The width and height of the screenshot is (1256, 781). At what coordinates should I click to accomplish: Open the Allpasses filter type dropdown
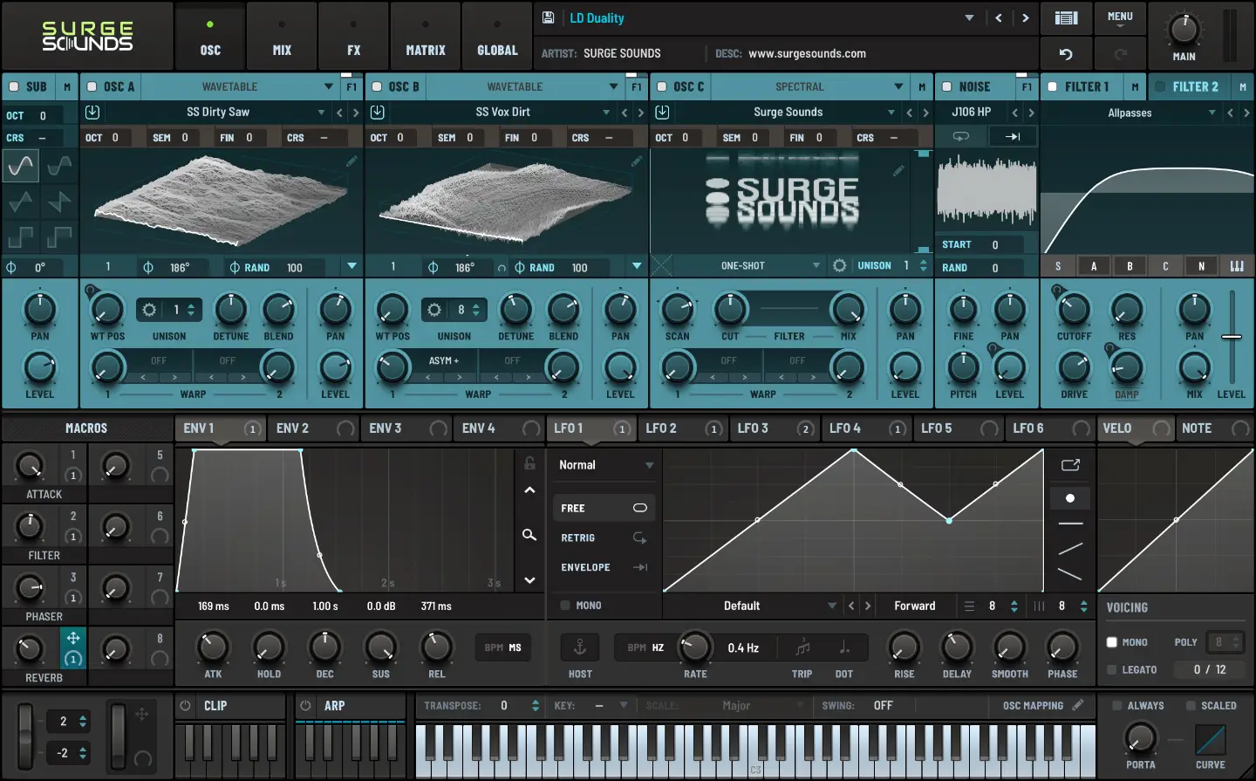point(1212,113)
